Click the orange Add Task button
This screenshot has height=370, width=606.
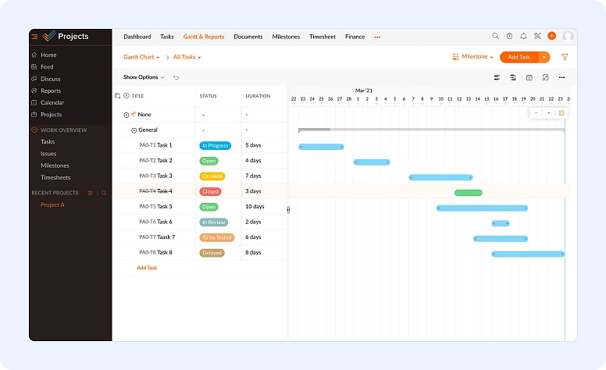coord(519,57)
